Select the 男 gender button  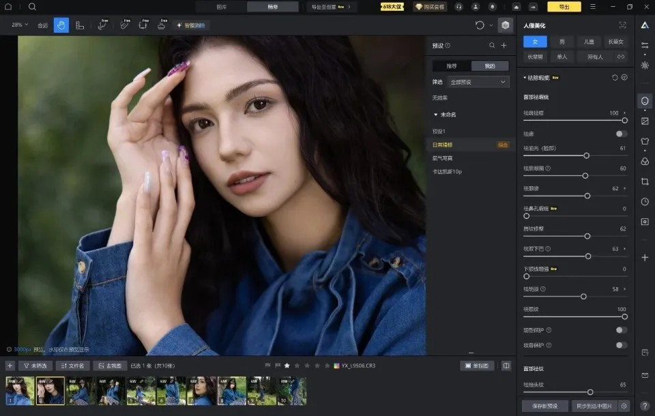[x=562, y=42]
